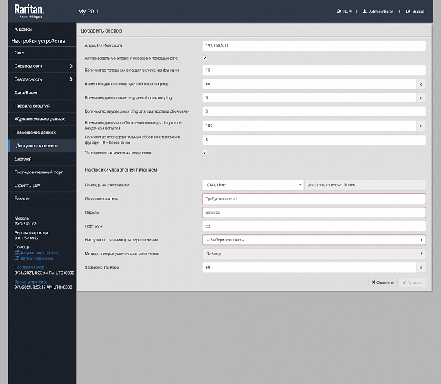
Task: Click the Создать create button
Action: (412, 282)
